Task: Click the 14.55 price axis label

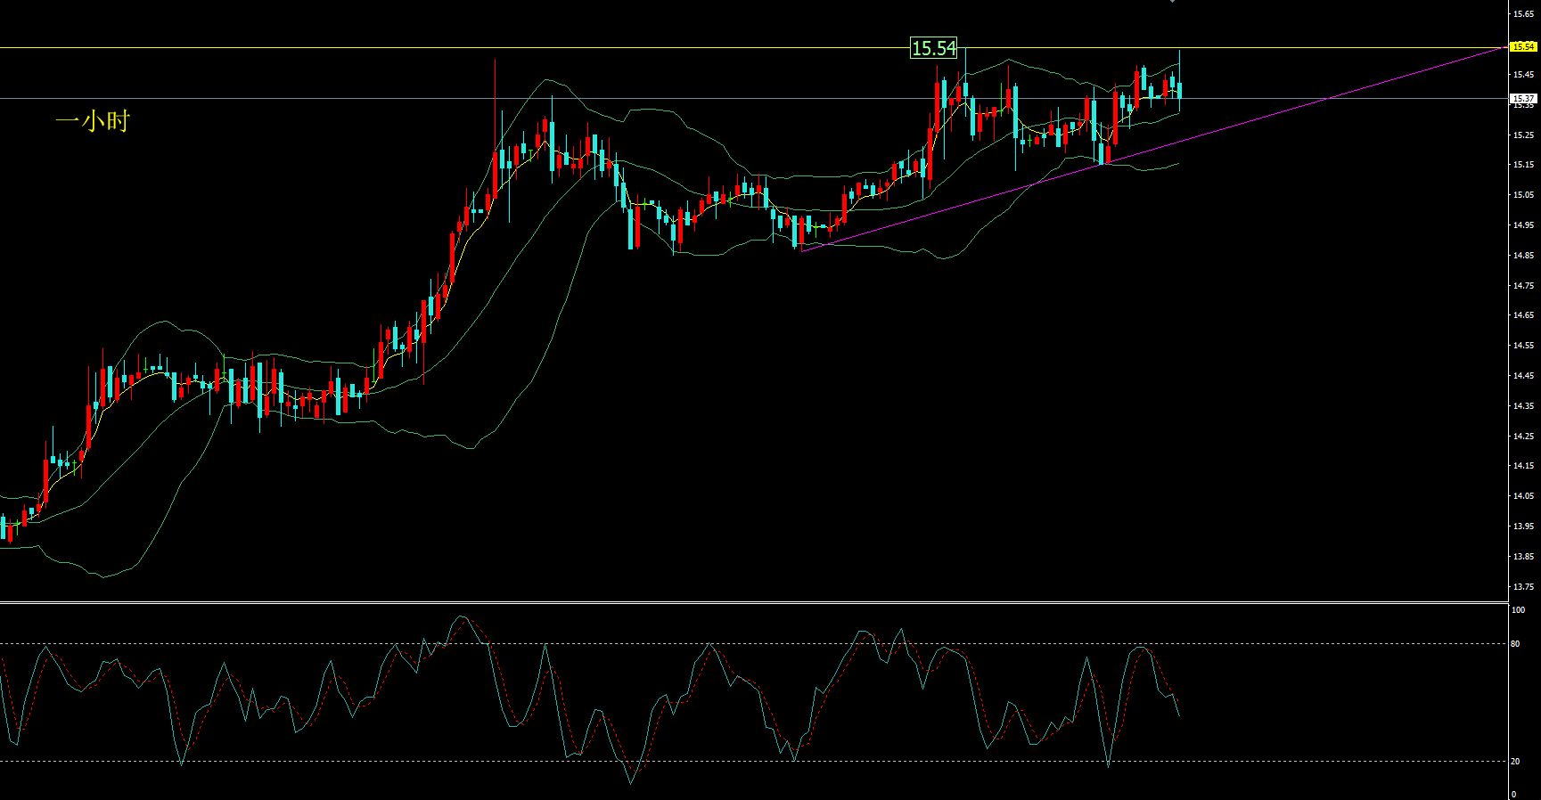Action: click(1523, 346)
